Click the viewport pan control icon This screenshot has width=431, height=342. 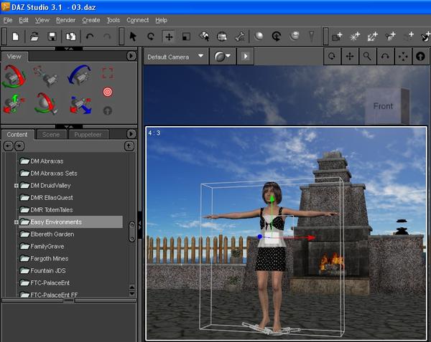point(350,57)
